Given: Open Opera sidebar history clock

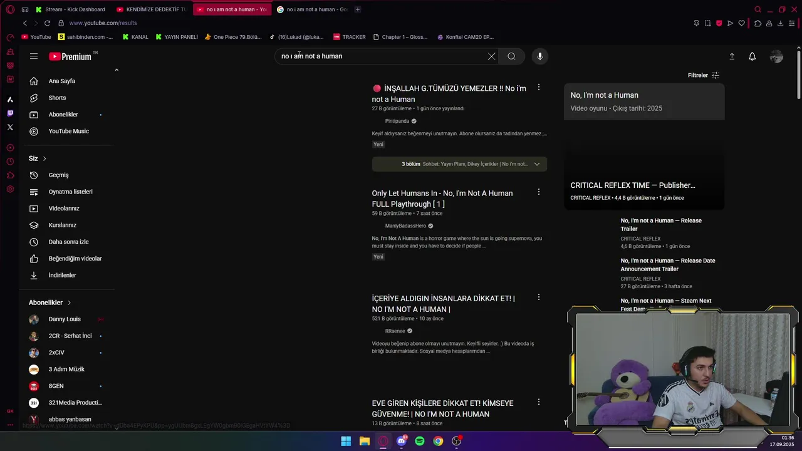Looking at the screenshot, I should (10, 162).
